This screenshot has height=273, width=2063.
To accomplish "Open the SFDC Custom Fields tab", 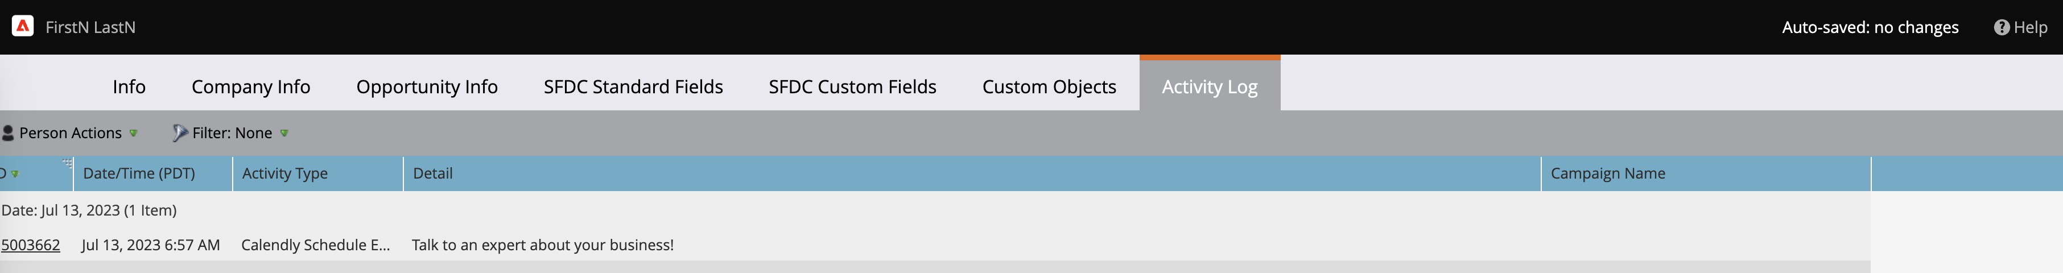I will click(852, 86).
